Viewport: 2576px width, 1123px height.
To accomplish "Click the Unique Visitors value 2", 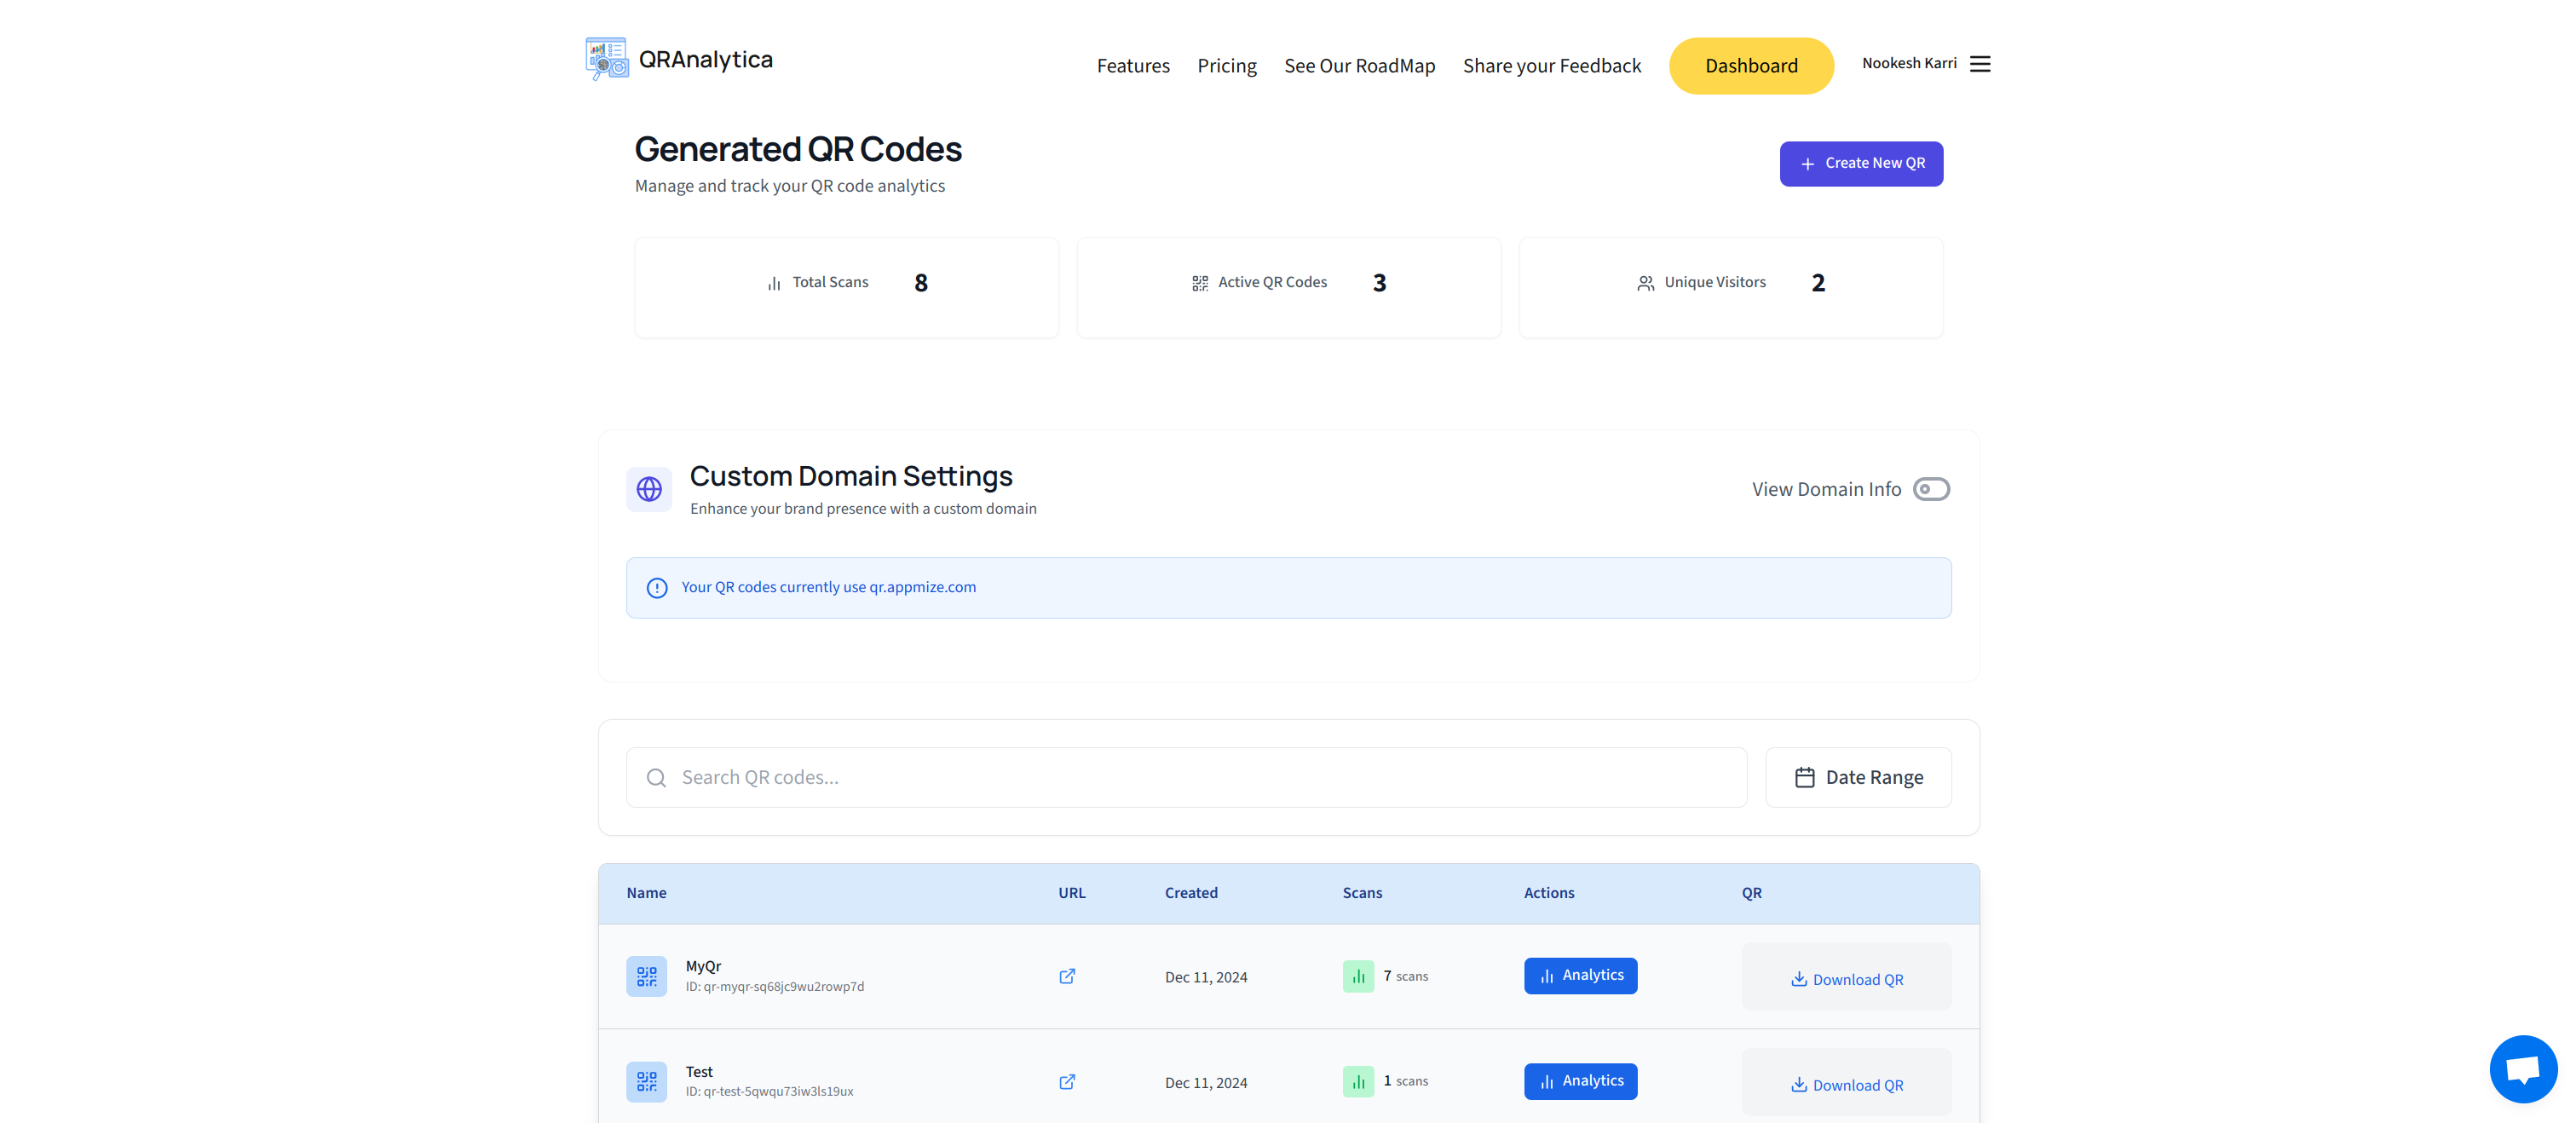I will pos(1818,283).
